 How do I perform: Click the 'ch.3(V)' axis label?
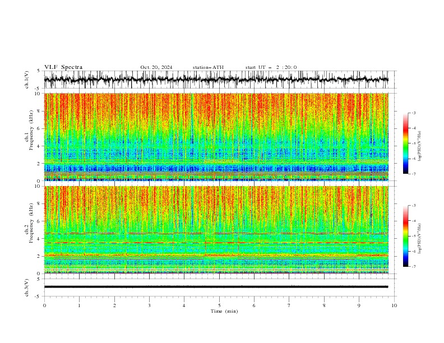[x=27, y=288]
